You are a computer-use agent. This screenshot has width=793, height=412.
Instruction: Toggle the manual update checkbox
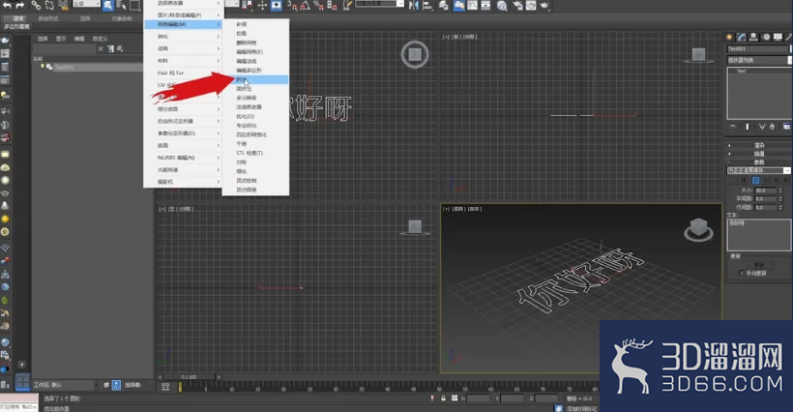pyautogui.click(x=742, y=273)
